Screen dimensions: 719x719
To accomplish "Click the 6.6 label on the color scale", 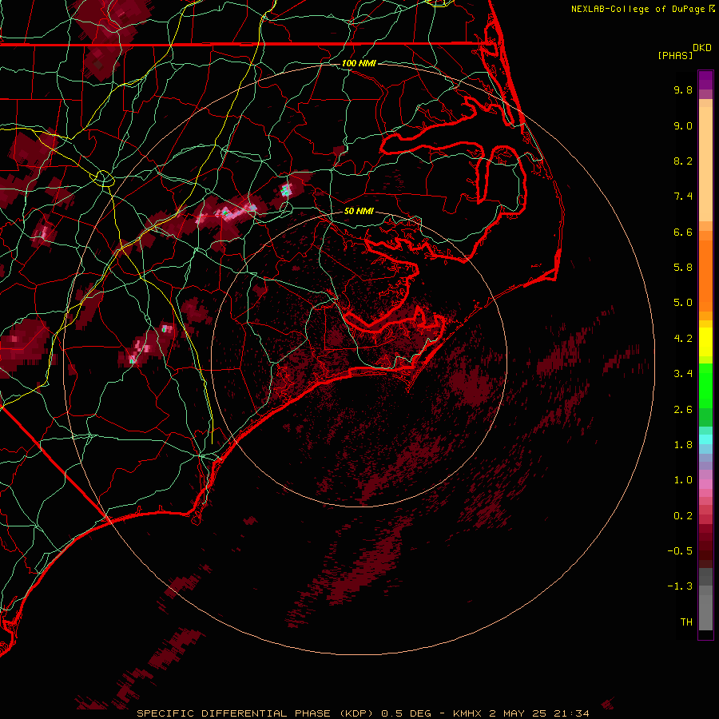I will pos(683,232).
